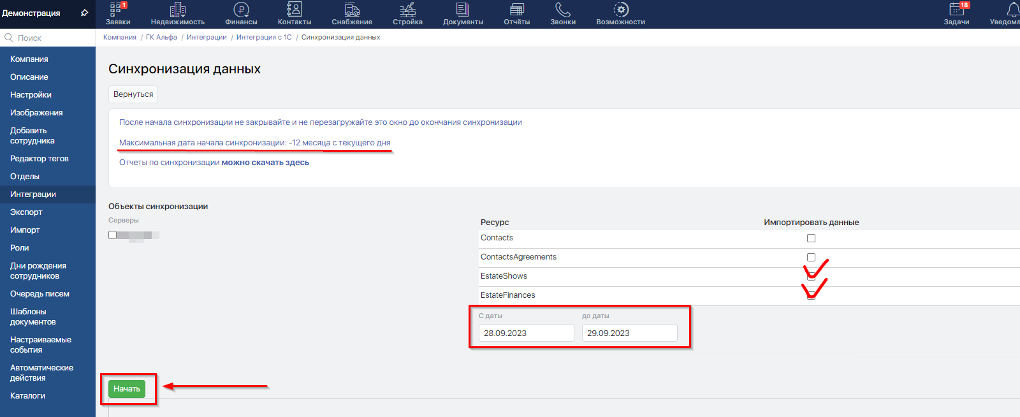The width and height of the screenshot is (1020, 417).
Task: Enable import for the Contacts resource
Action: [811, 238]
